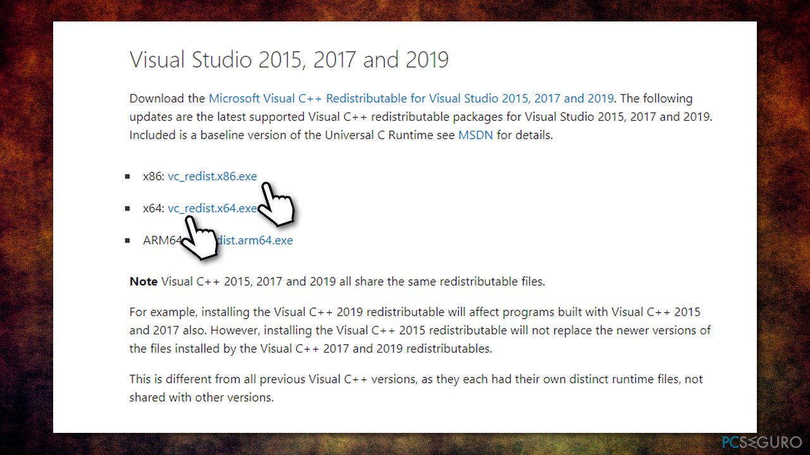This screenshot has width=810, height=455.
Task: Click the bullet square beside the x86 entry
Action: 128,176
